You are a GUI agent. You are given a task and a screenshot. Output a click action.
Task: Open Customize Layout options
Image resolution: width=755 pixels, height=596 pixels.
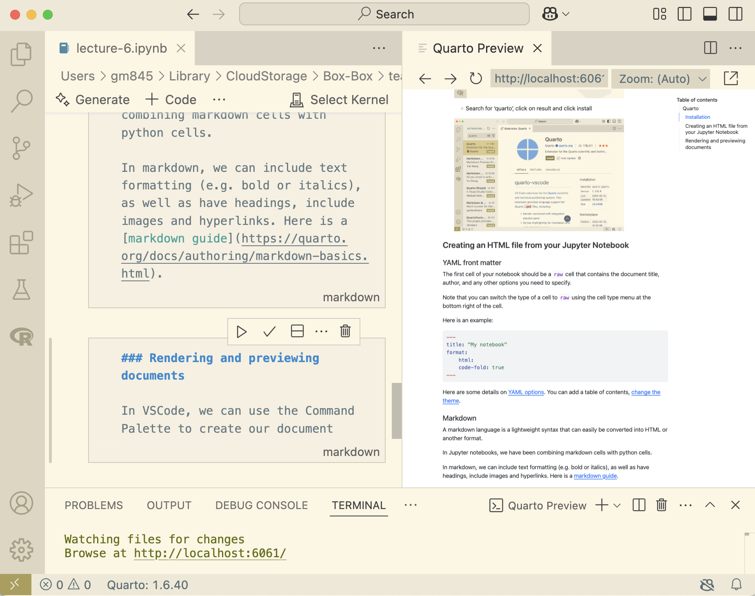(x=660, y=14)
